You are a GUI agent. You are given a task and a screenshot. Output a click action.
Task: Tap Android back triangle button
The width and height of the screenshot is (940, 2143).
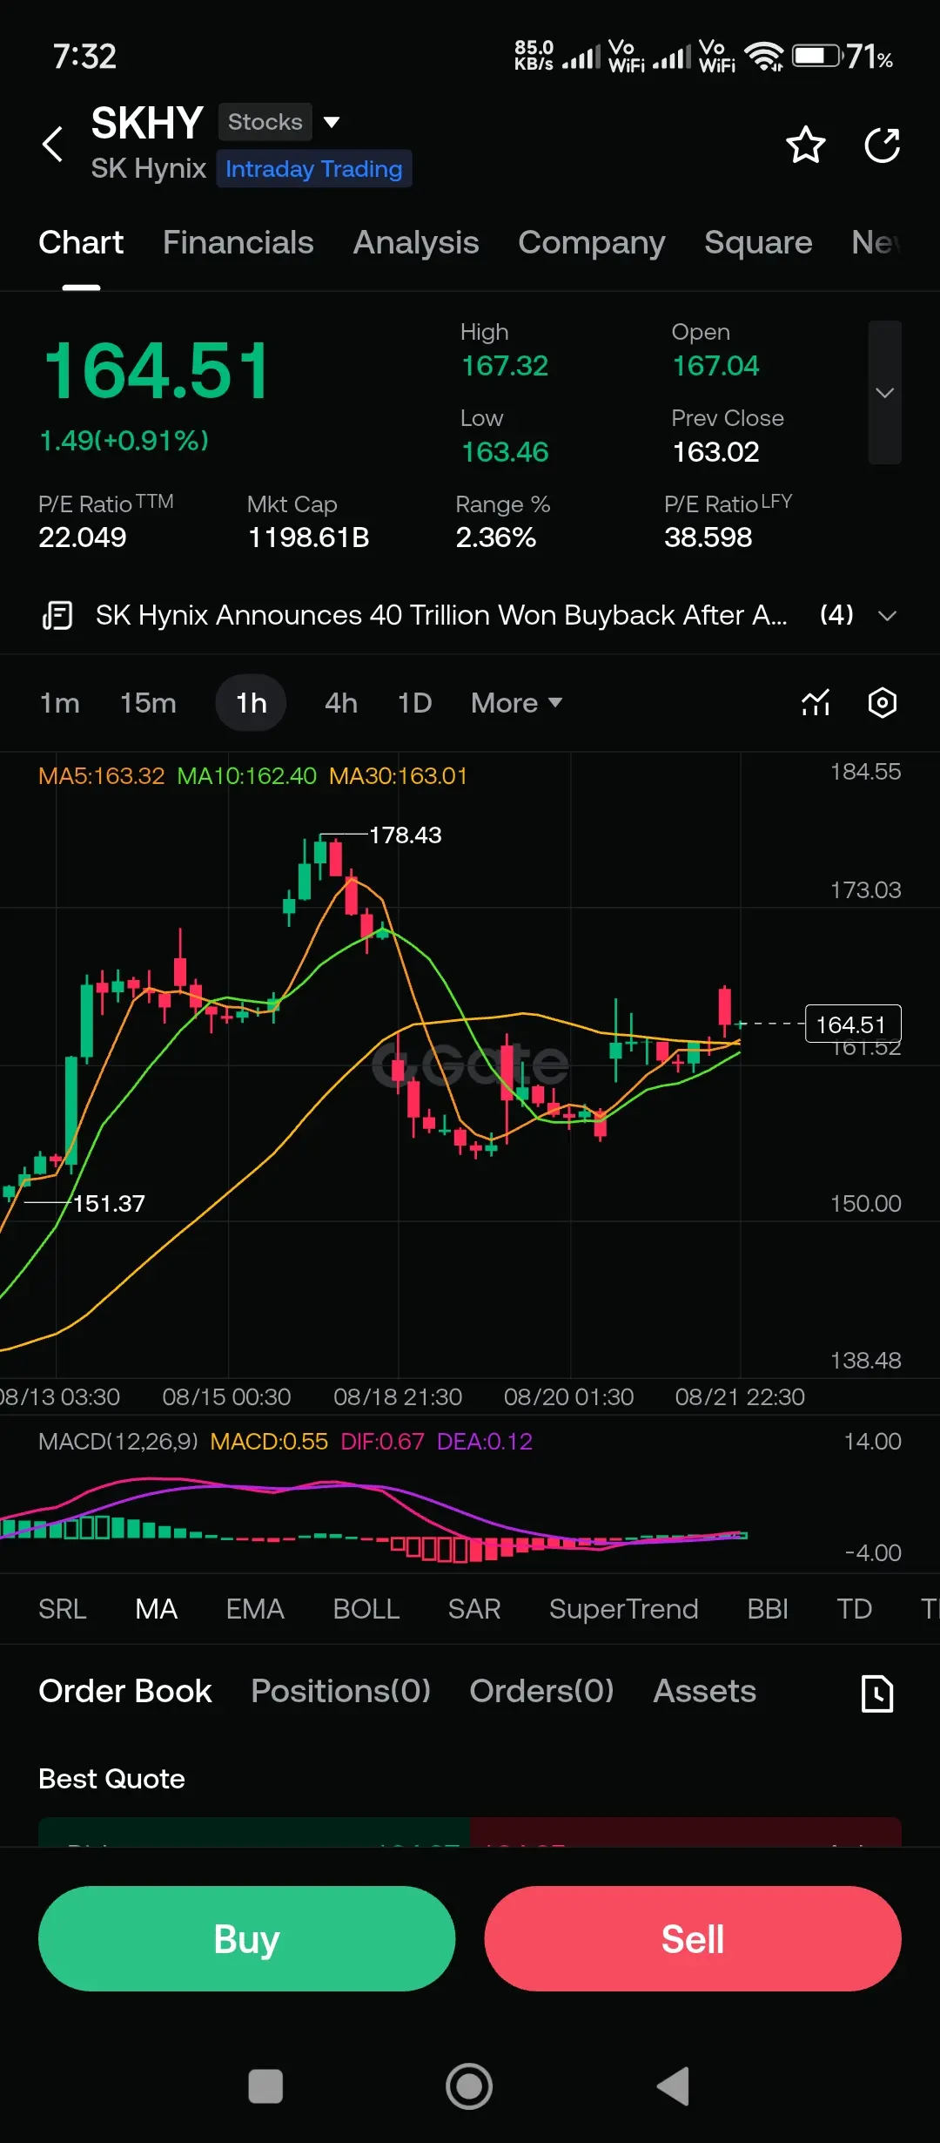click(x=673, y=2086)
